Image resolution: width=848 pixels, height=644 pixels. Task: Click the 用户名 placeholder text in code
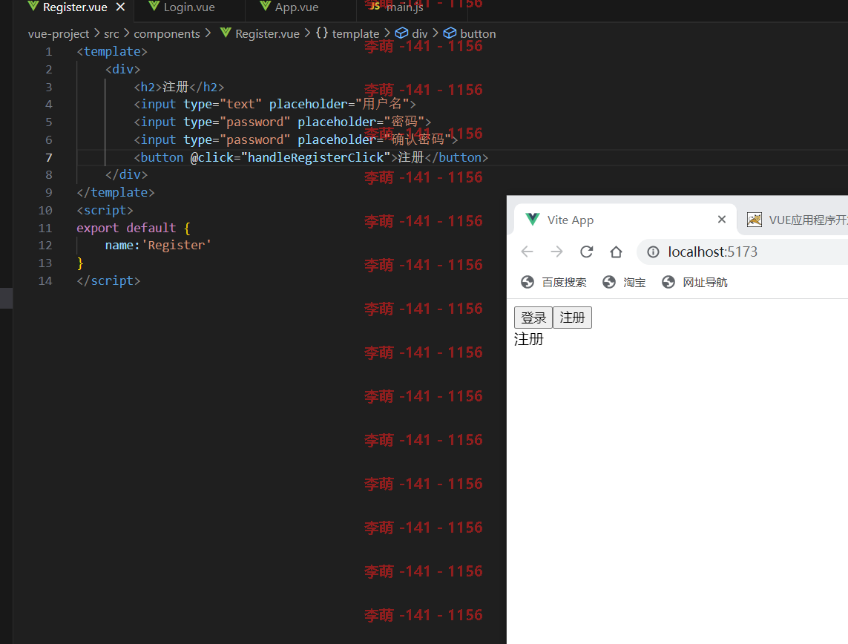[x=382, y=104]
